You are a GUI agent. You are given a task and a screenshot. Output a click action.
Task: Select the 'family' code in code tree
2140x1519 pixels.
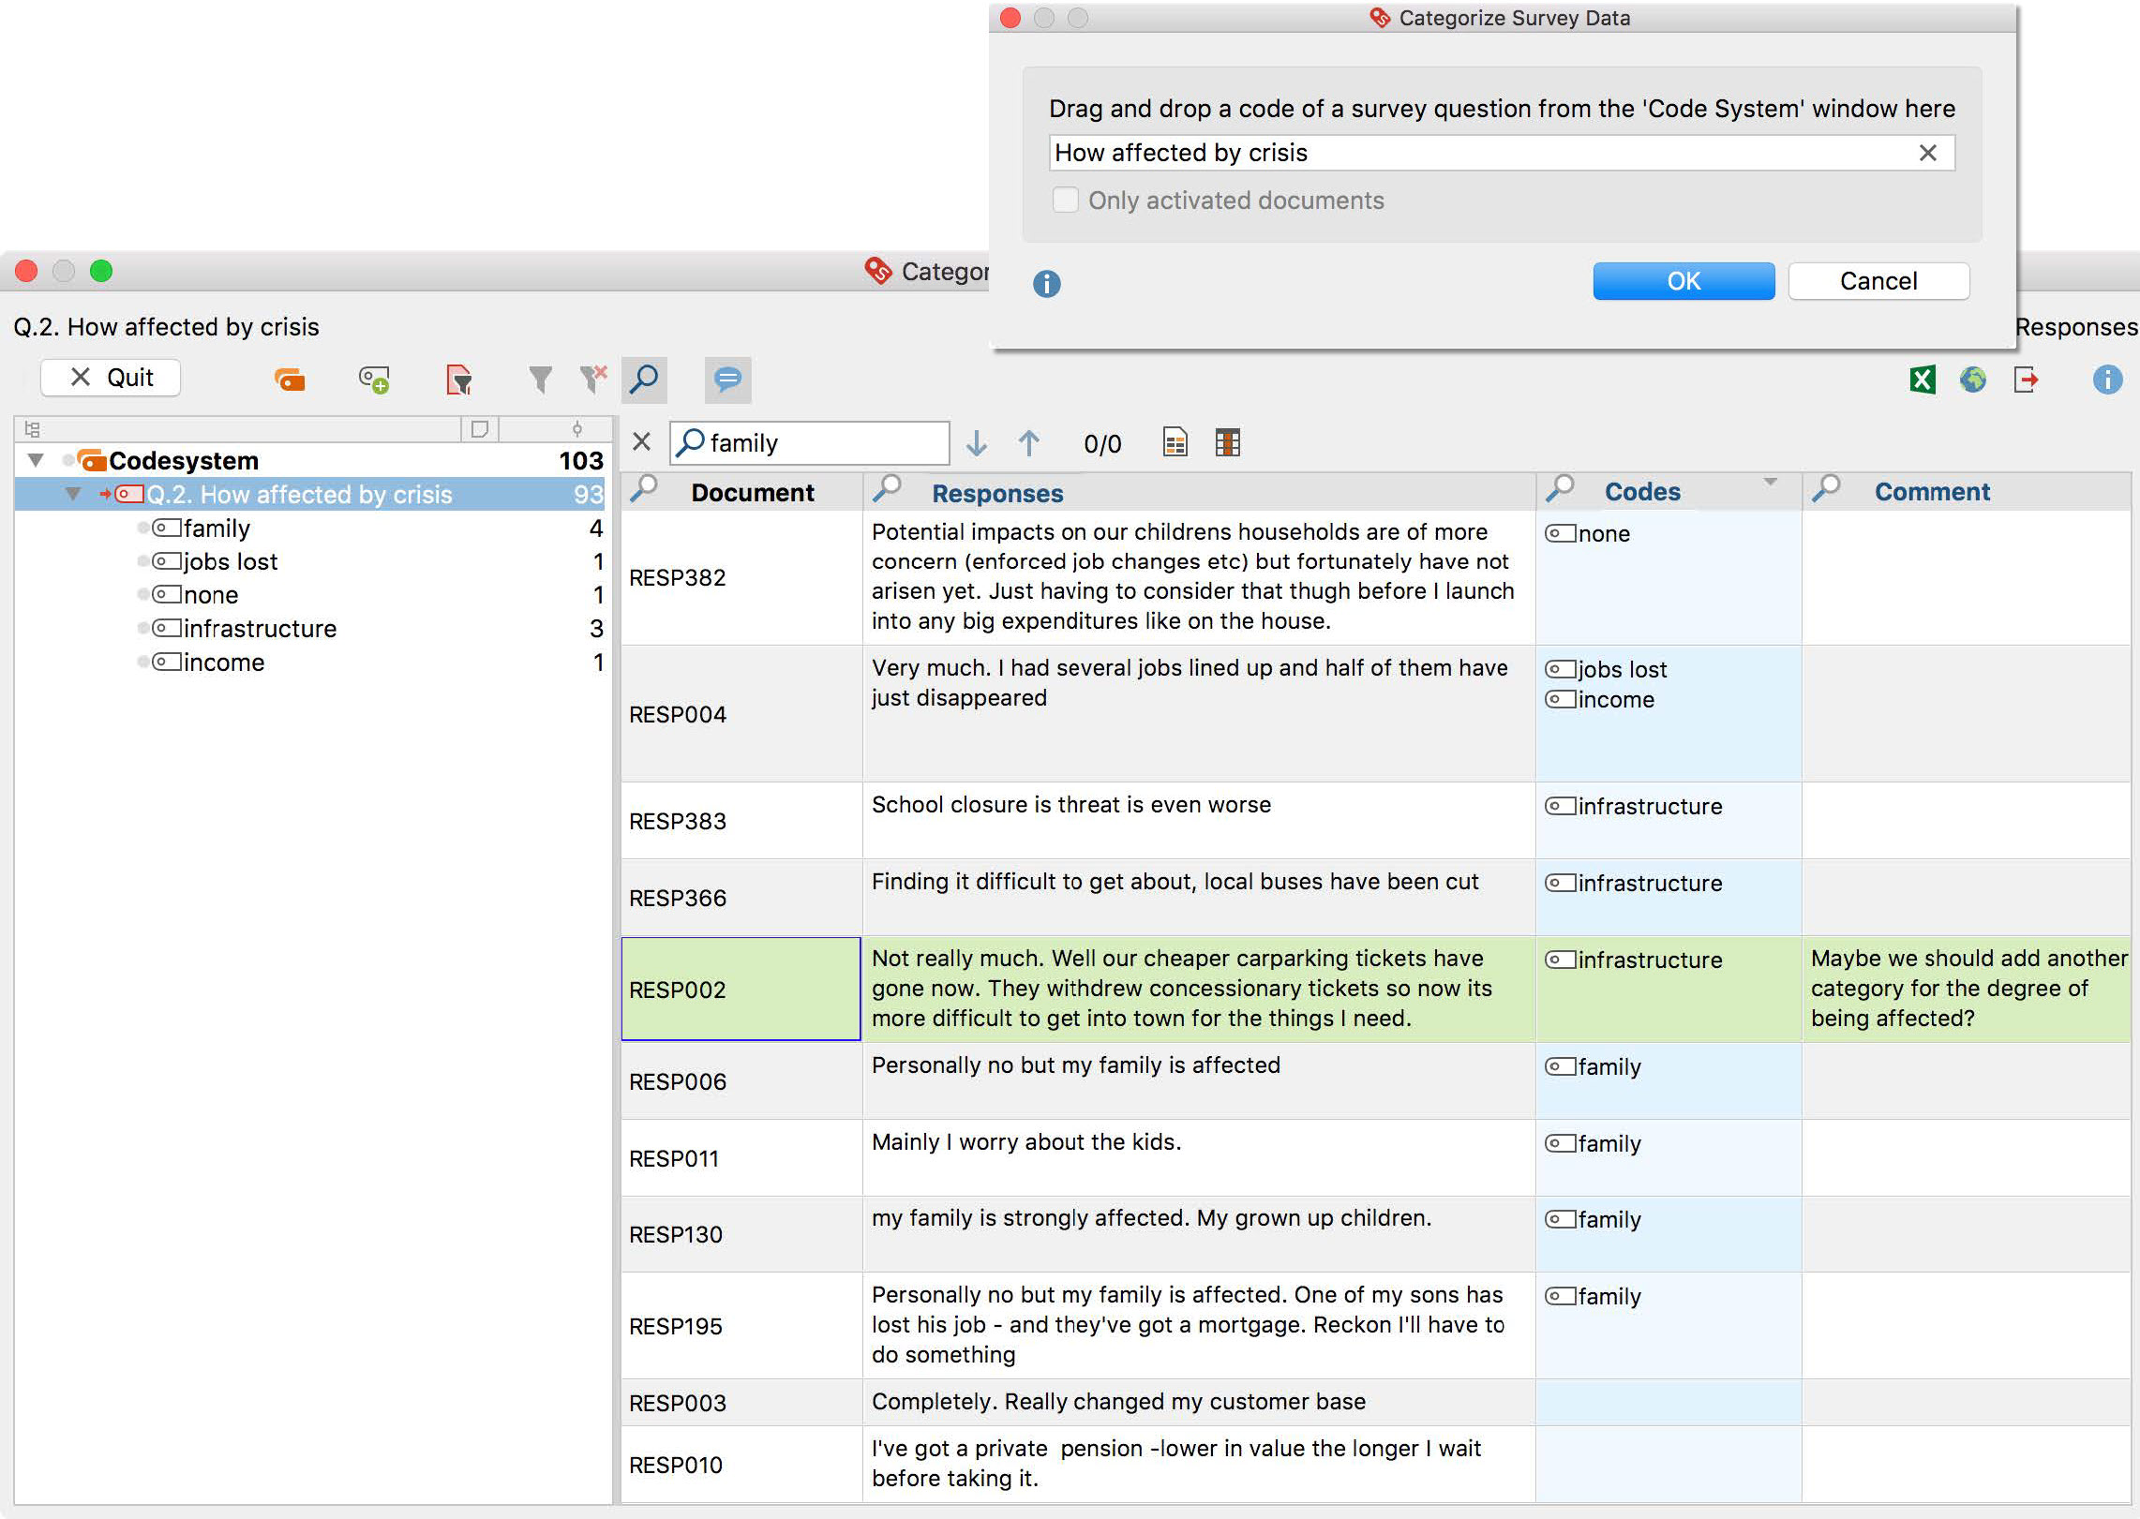point(217,529)
